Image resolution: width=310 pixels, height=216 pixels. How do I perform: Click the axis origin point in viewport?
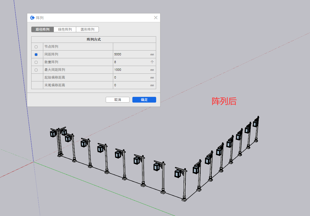[34, 162]
